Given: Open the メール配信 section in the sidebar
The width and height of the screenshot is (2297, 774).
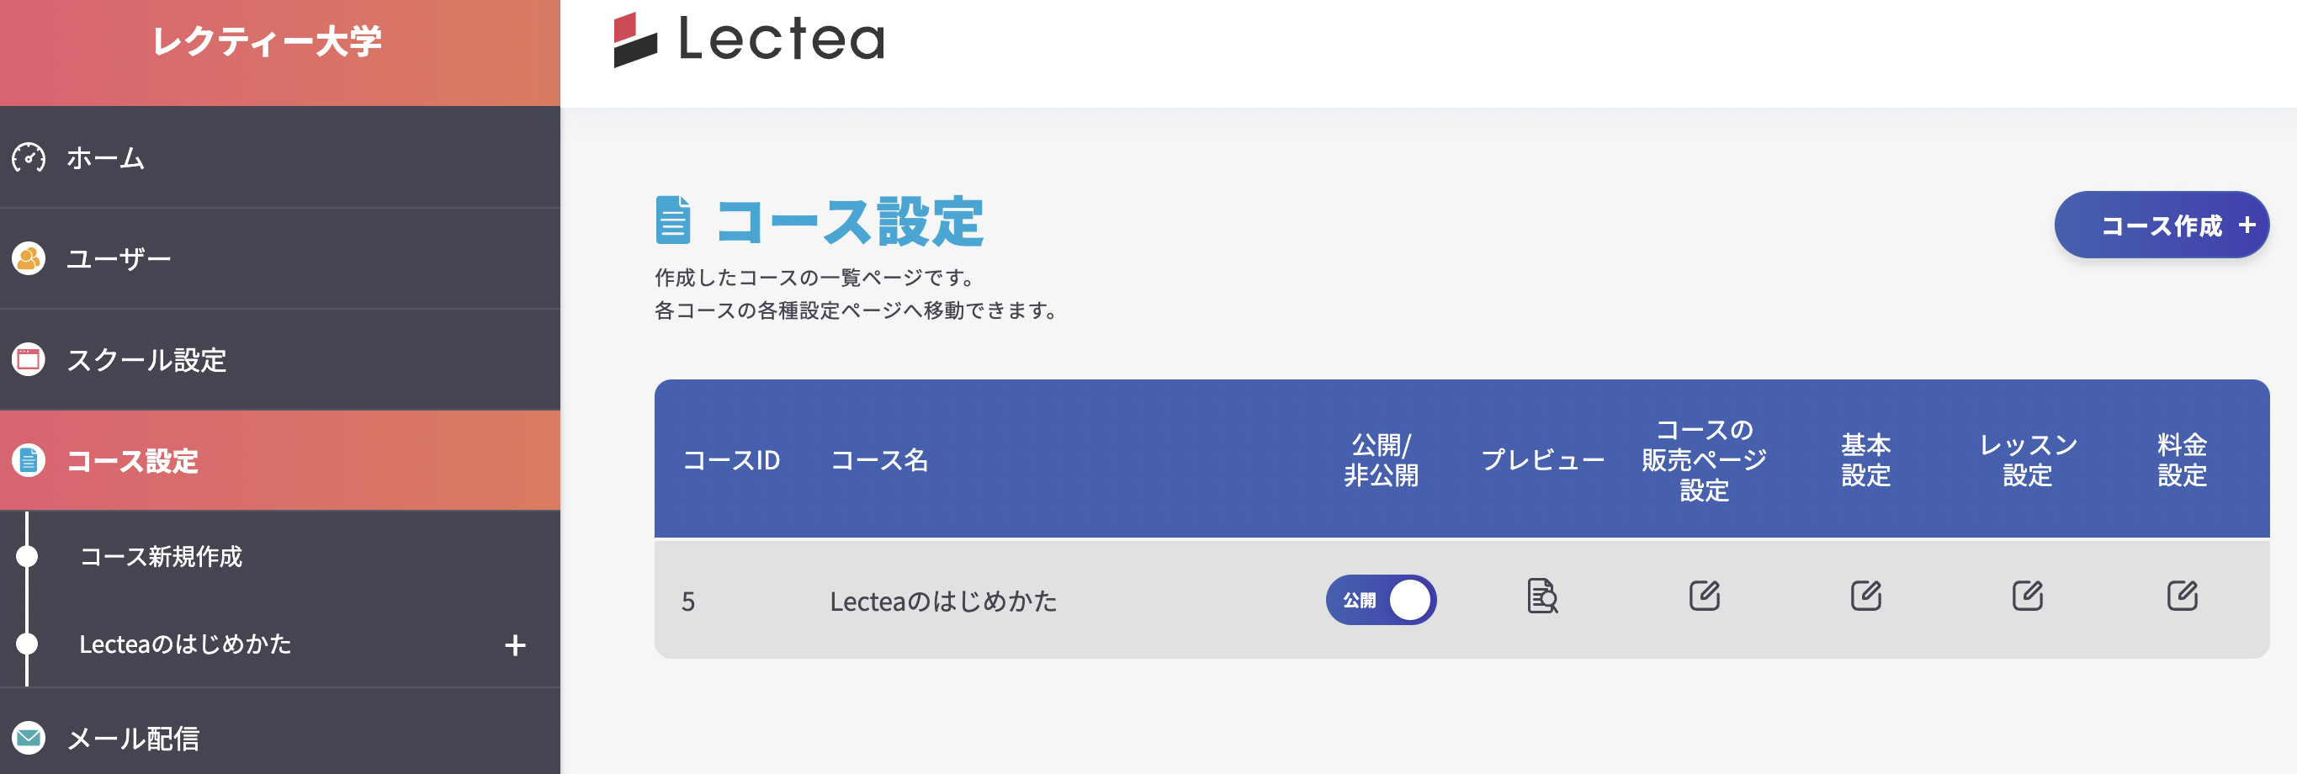Looking at the screenshot, I should coord(134,736).
